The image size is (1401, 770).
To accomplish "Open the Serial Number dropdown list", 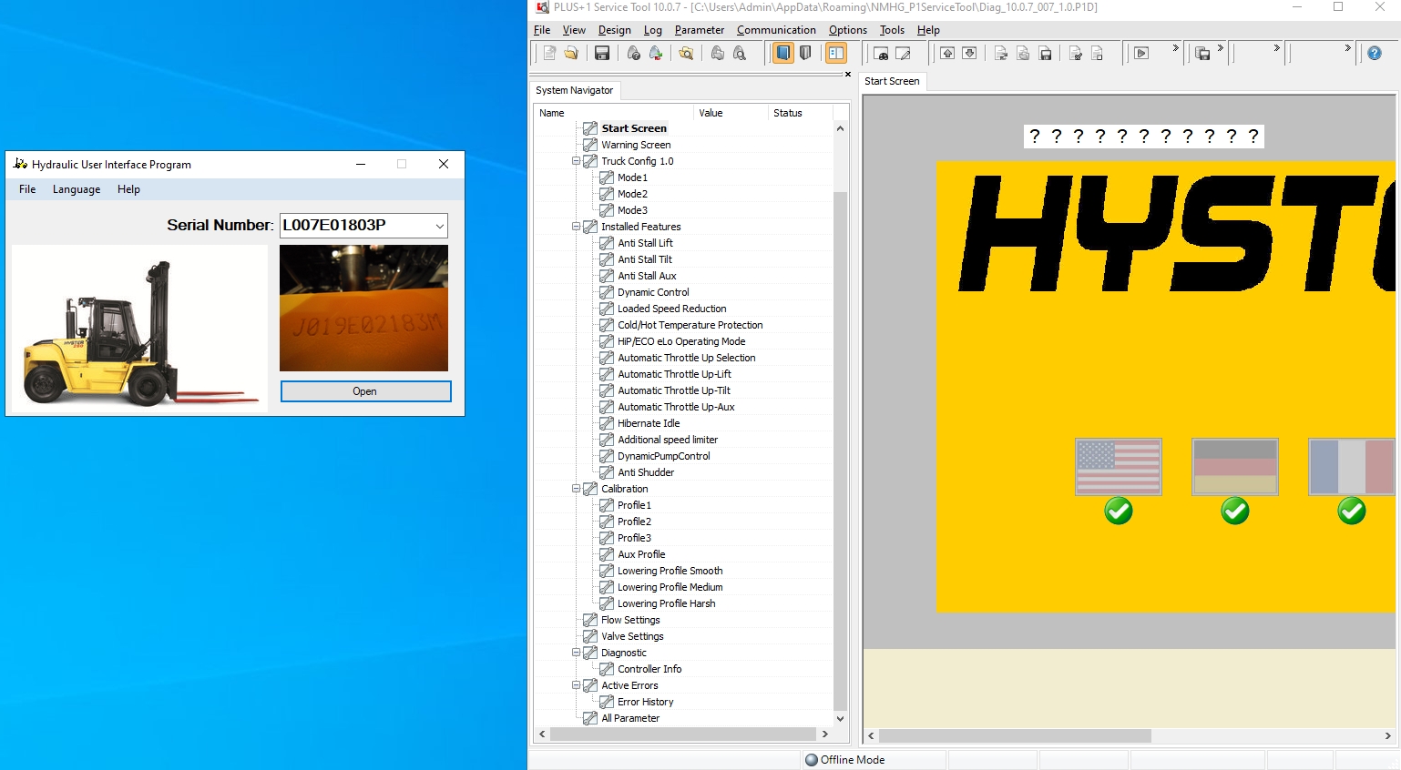I will click(x=439, y=225).
